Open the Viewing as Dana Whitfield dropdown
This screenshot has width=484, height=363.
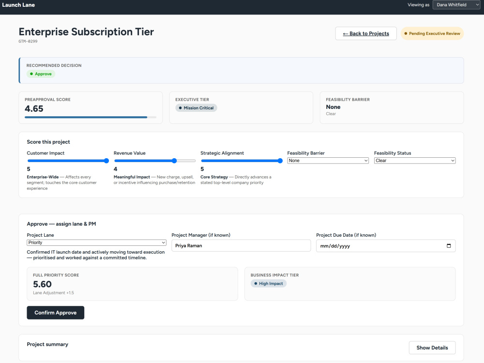pyautogui.click(x=456, y=5)
